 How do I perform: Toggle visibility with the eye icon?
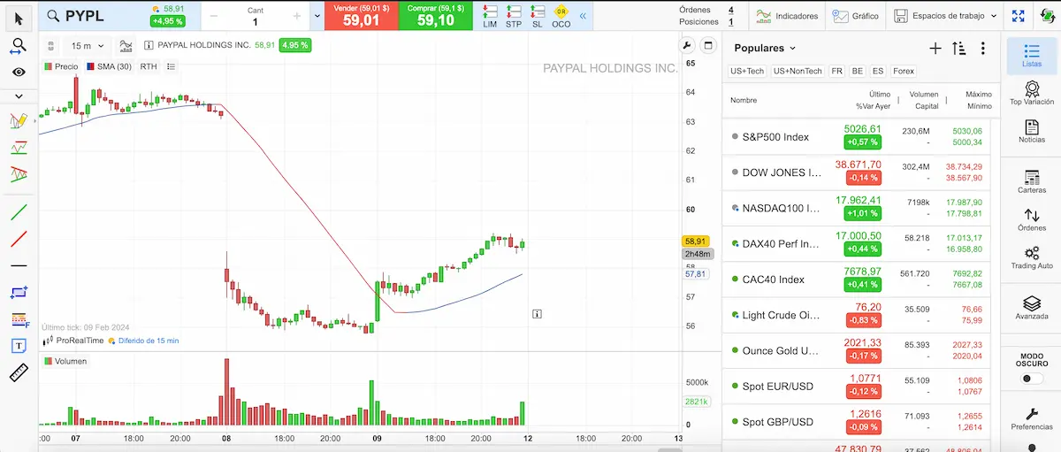point(19,73)
